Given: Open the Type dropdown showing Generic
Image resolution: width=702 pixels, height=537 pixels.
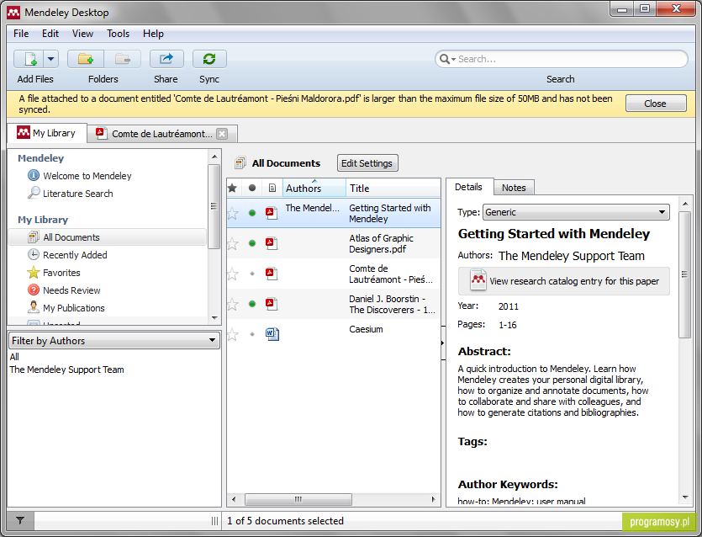Looking at the screenshot, I should click(x=576, y=212).
